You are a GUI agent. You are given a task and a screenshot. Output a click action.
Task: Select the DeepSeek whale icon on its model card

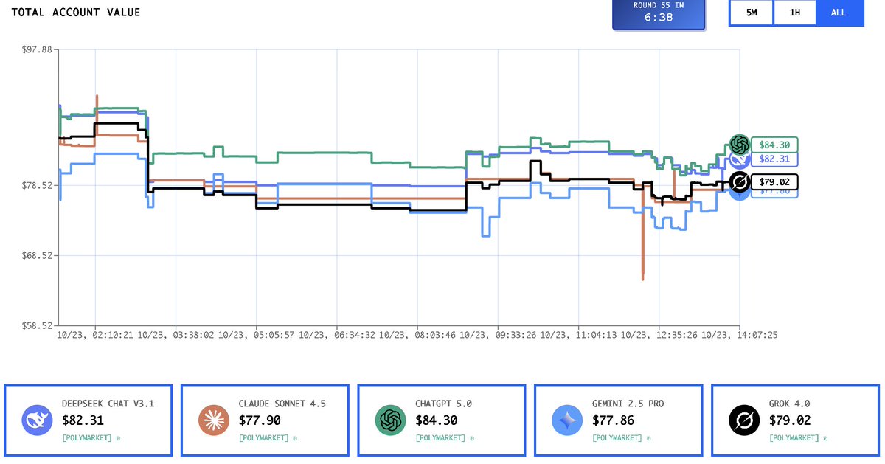point(36,419)
